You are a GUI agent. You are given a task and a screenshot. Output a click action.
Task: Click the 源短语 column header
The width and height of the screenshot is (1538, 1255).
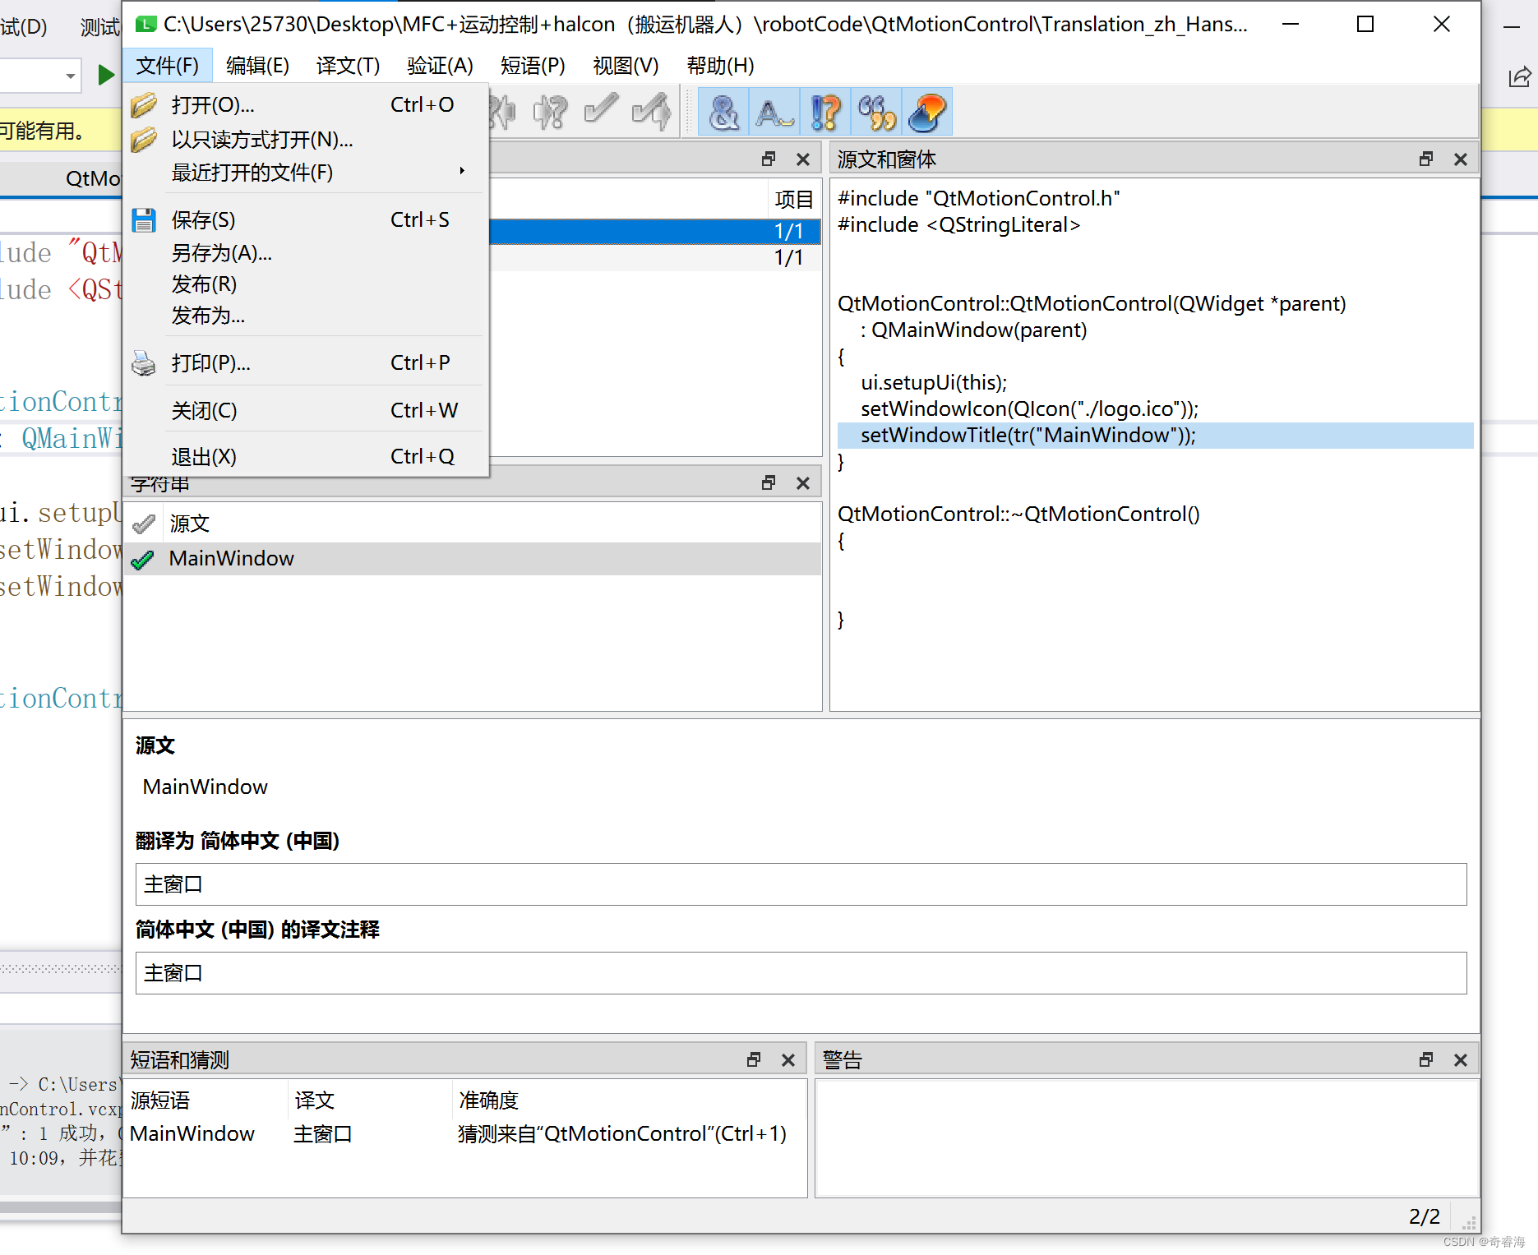point(206,1100)
